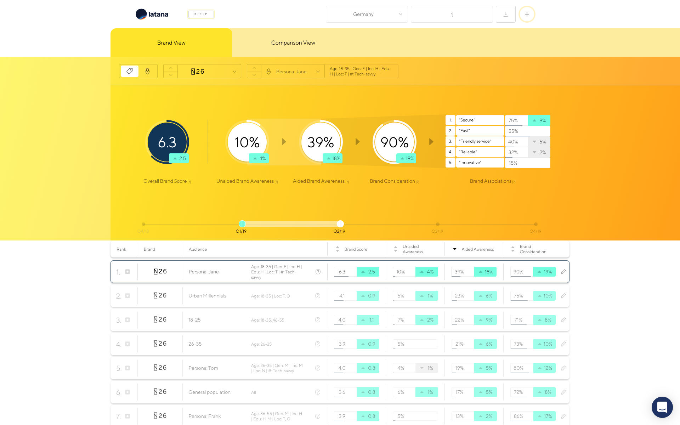The image size is (680, 425).
Task: Open the N26 brand dropdown
Action: point(209,71)
